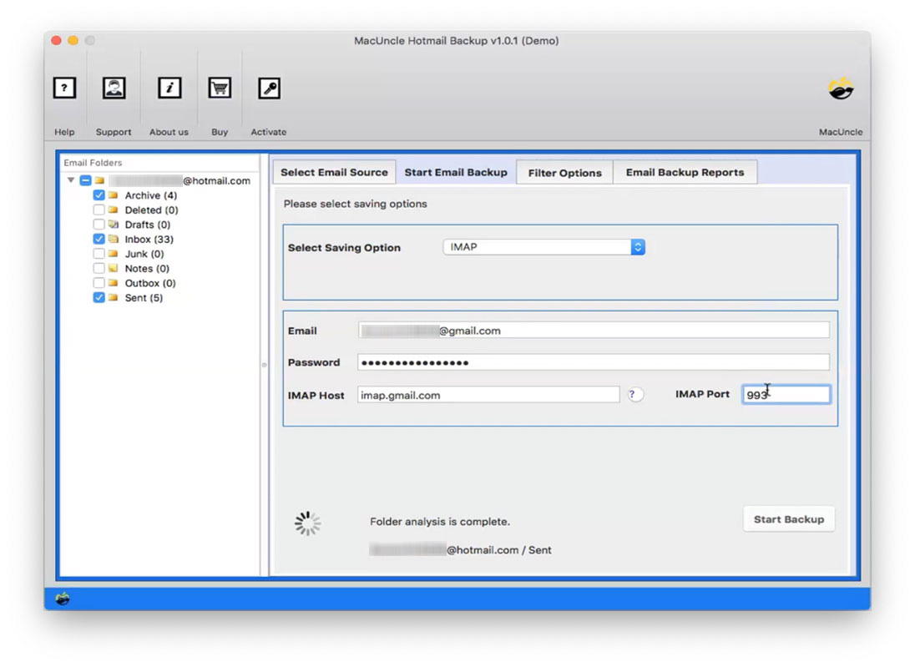Image resolution: width=915 pixels, height=667 pixels.
Task: Deselect all folders via root minus checkbox
Action: [x=85, y=179]
